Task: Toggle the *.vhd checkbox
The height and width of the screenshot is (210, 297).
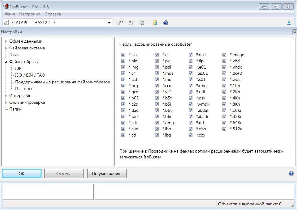Action: 224,61
